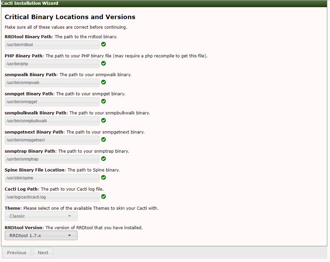Focus the /usr/bin/rrdtool path field
Screen dimensions: 330x262
(x=52, y=45)
